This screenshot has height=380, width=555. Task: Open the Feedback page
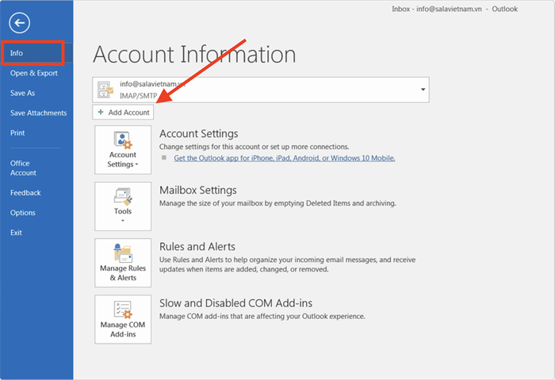[x=25, y=192]
